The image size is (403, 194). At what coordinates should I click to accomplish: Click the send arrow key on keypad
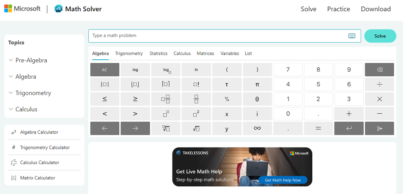coord(379,128)
